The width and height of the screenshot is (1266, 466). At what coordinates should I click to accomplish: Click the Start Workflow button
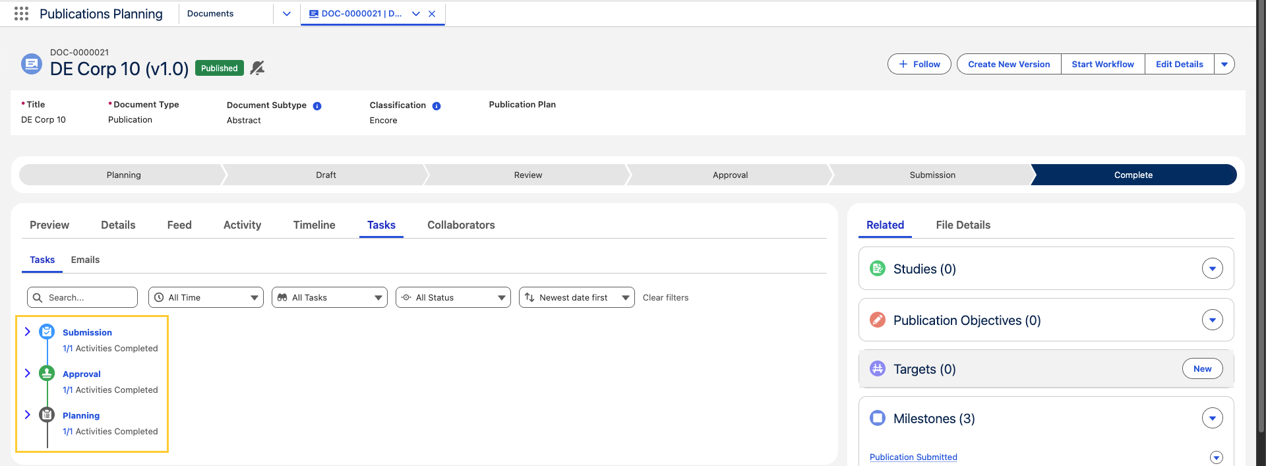click(x=1102, y=64)
